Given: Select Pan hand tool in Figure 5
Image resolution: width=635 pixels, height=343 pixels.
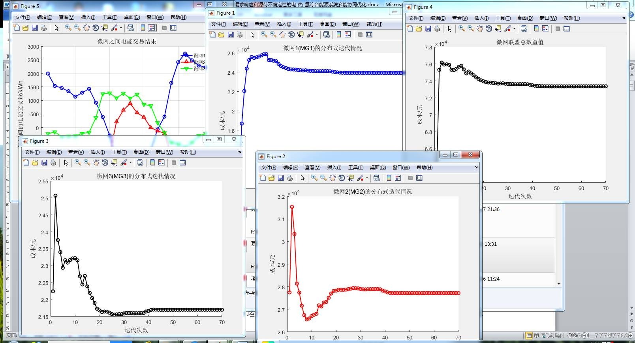Looking at the screenshot, I should (86, 28).
